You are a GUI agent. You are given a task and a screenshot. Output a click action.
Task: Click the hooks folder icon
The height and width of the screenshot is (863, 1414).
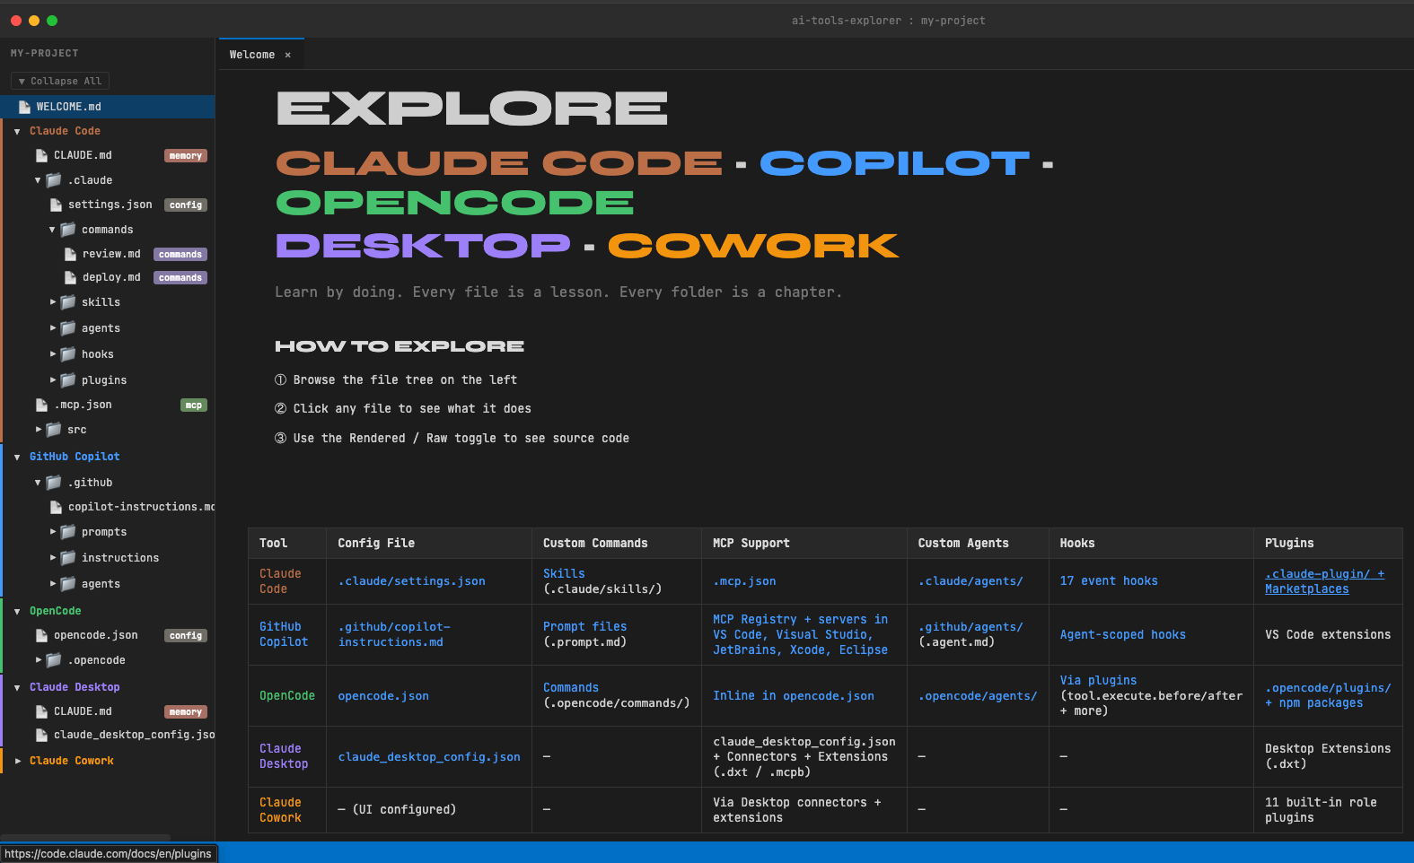[68, 354]
